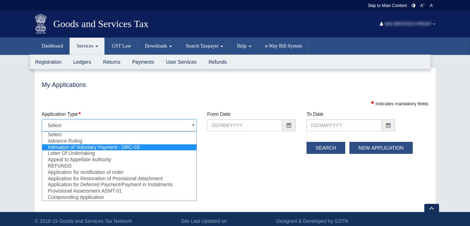Click the national emblem logo

pos(40,24)
